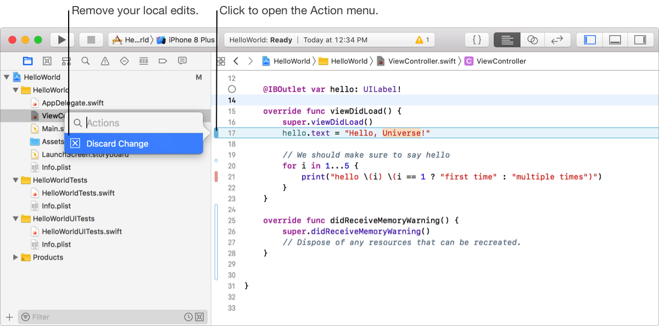The width and height of the screenshot is (659, 326).
Task: Collapse the HelloWorldUITests group
Action: pos(16,218)
